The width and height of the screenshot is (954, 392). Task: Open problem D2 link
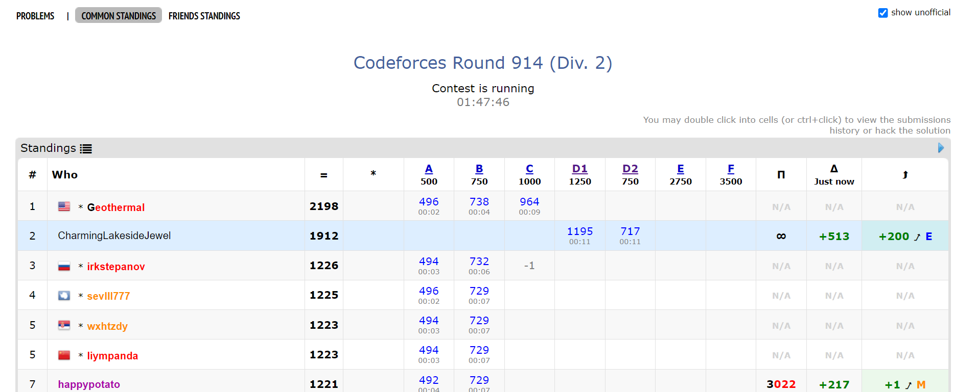coord(630,169)
